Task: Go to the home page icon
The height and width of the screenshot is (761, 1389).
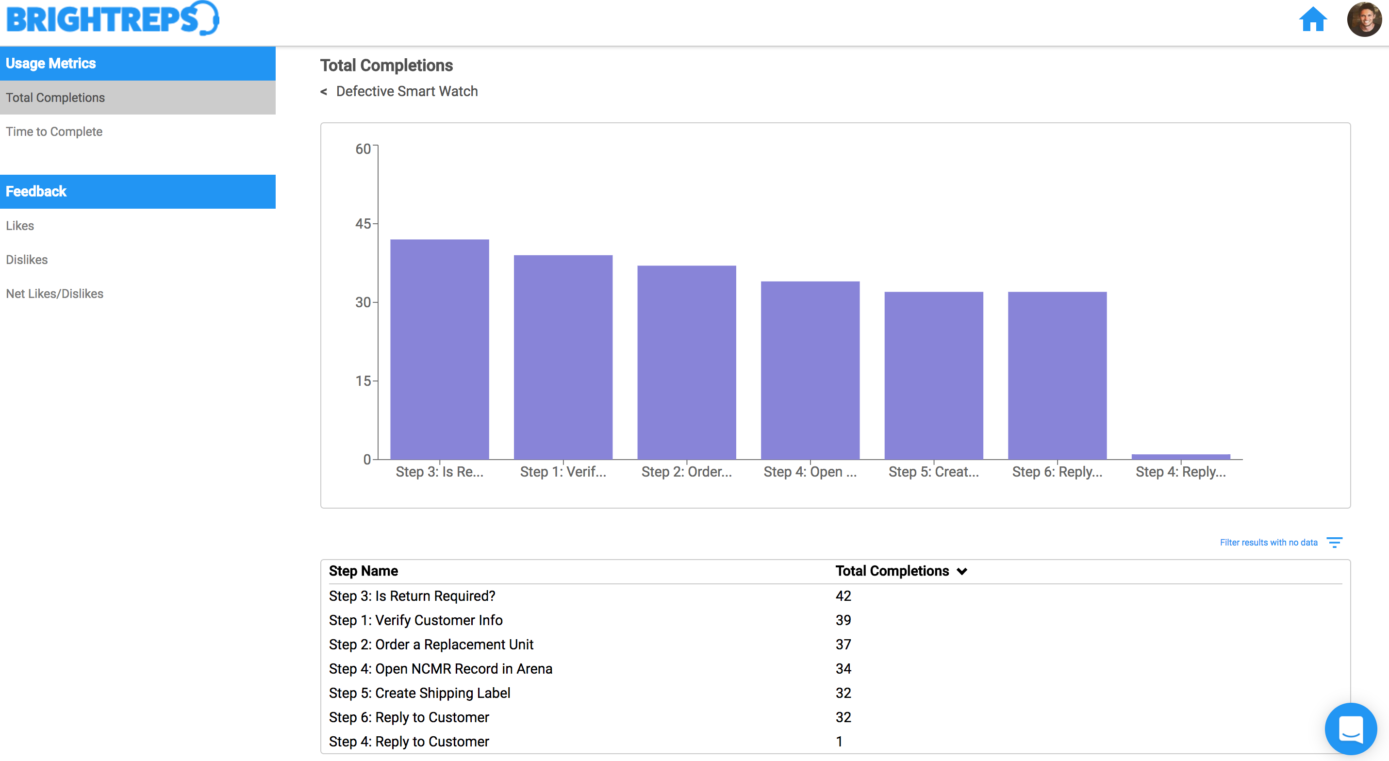Action: point(1312,19)
